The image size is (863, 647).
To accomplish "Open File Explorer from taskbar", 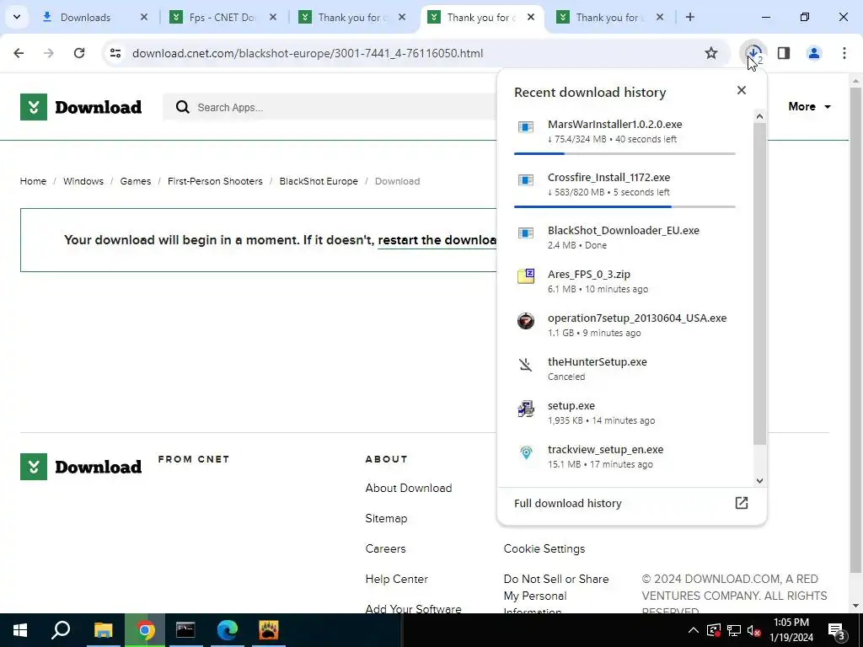I will click(103, 630).
